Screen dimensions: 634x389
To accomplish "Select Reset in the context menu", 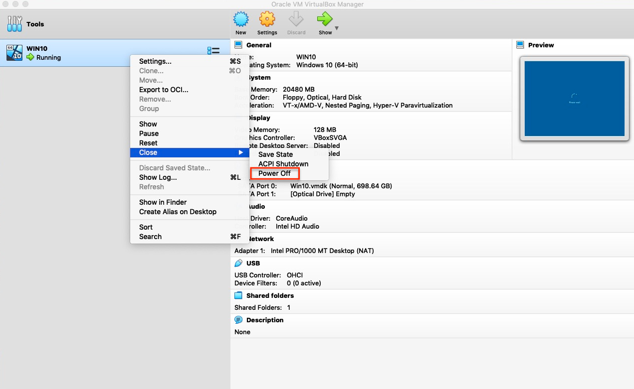I will point(190,143).
